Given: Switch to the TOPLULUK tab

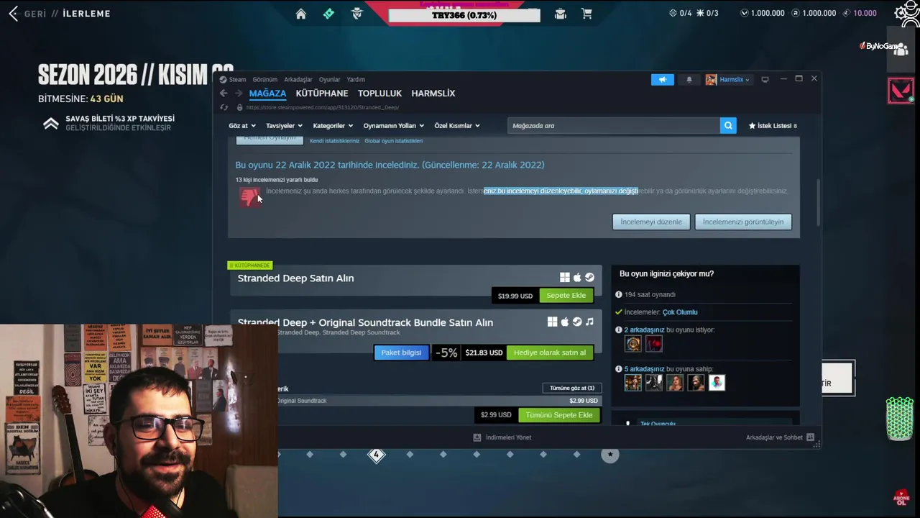Looking at the screenshot, I should point(379,94).
